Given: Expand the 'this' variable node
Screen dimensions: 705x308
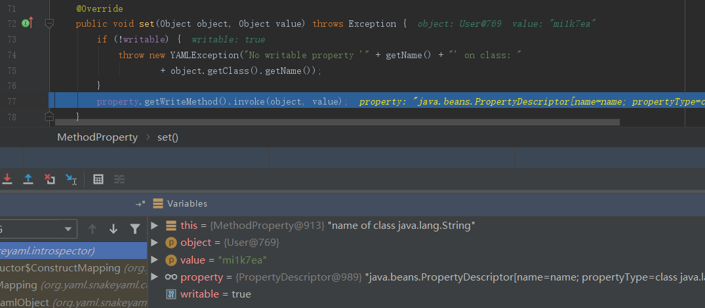Looking at the screenshot, I should point(155,226).
